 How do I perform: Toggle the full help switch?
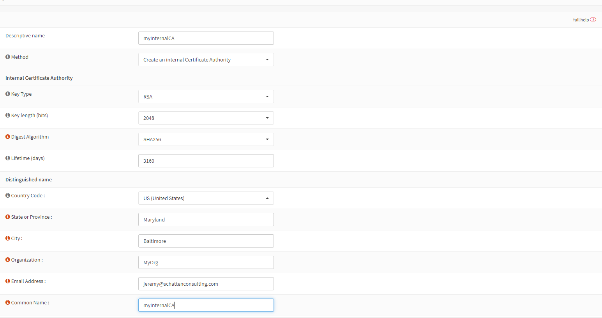593,19
